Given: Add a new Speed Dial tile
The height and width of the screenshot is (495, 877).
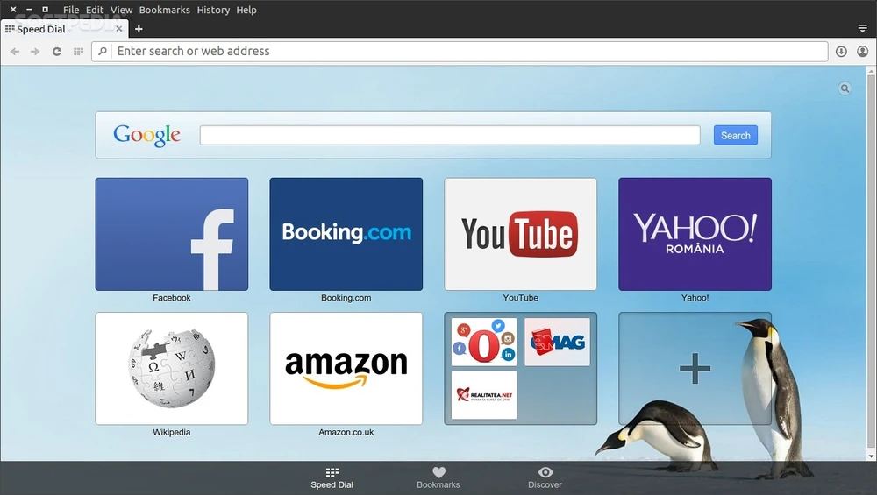Looking at the screenshot, I should 695,368.
